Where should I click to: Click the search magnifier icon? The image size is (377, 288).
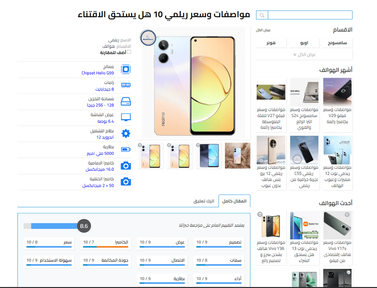(x=262, y=15)
